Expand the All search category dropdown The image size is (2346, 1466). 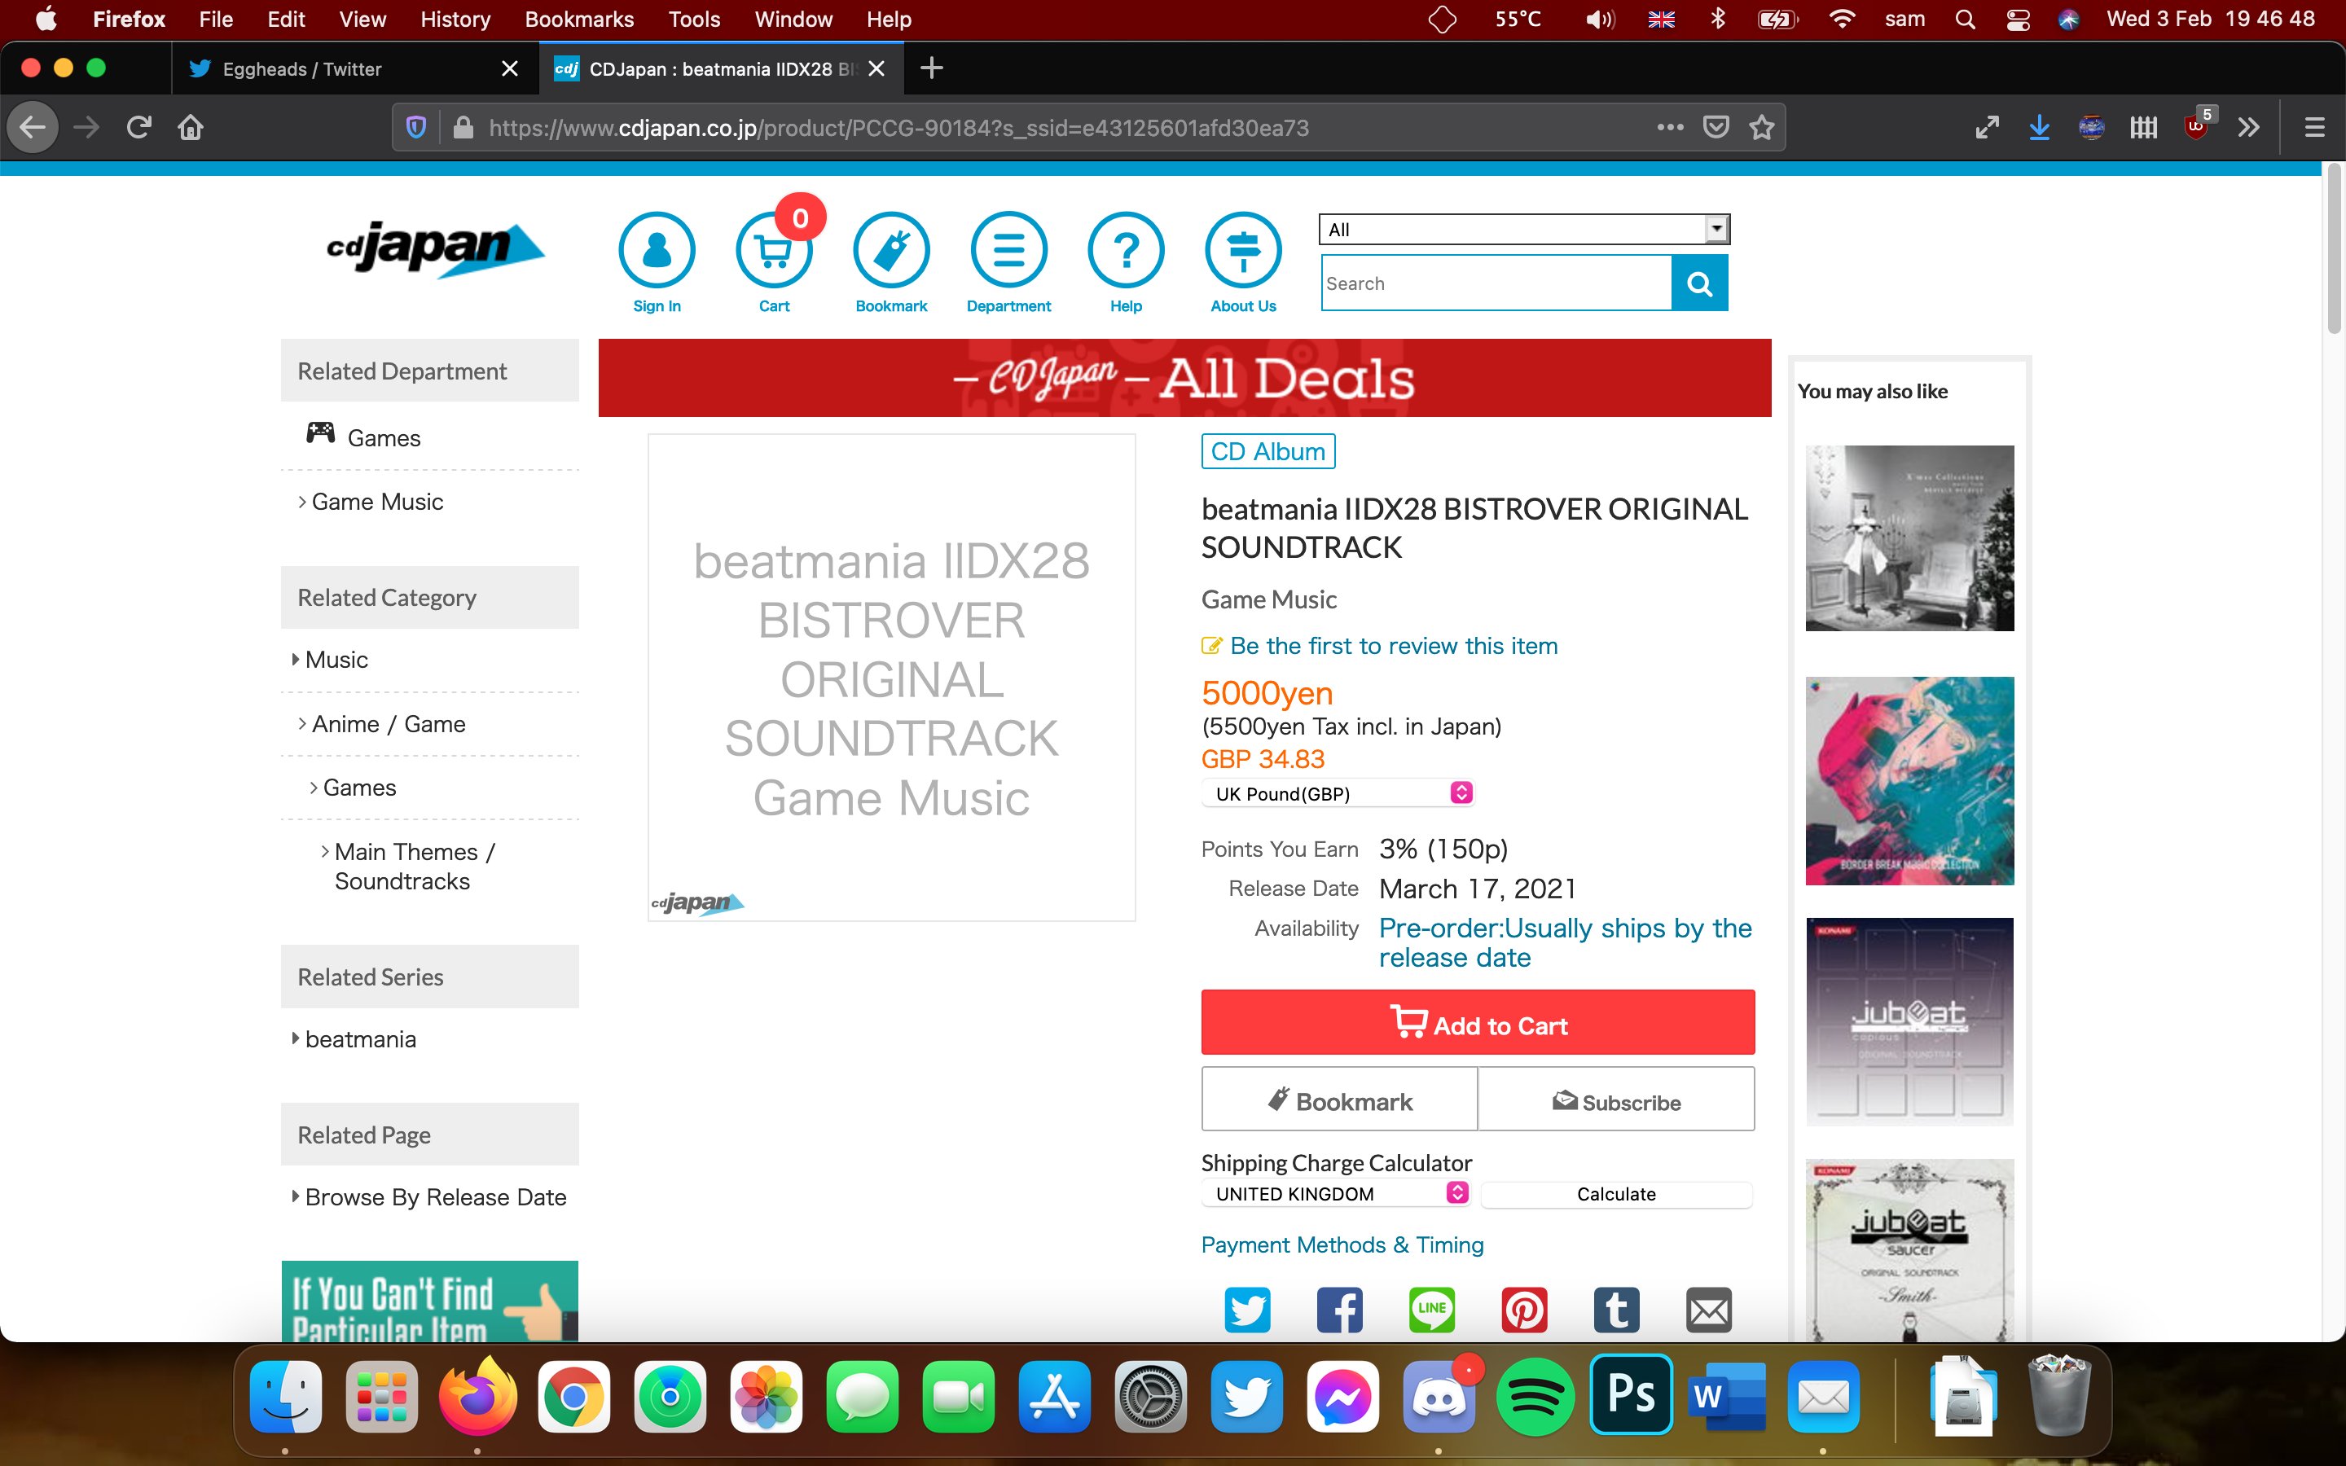click(x=1523, y=229)
